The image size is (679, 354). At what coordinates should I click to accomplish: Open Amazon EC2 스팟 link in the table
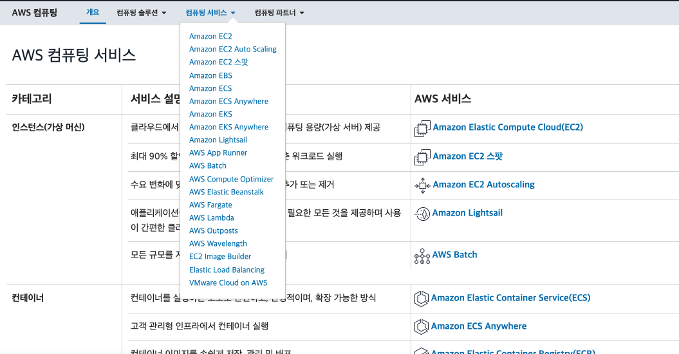(468, 156)
